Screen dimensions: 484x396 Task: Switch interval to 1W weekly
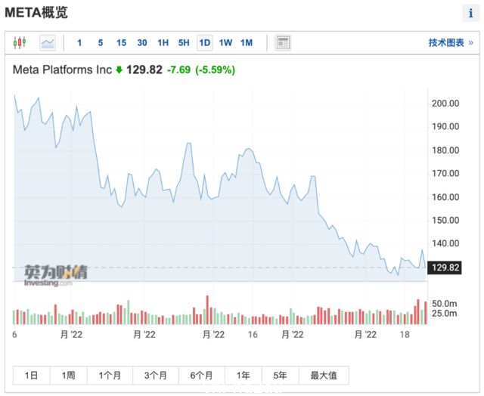[x=225, y=42]
